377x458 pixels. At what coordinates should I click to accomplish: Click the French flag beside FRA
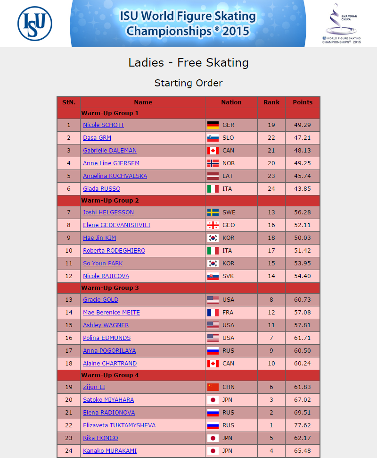click(x=213, y=313)
